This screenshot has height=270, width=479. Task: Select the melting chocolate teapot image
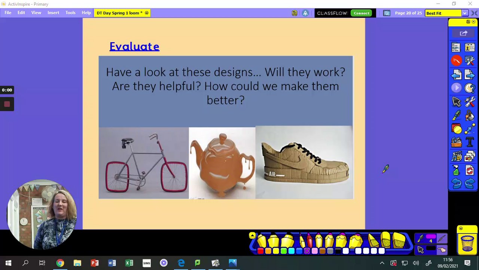[x=222, y=163]
